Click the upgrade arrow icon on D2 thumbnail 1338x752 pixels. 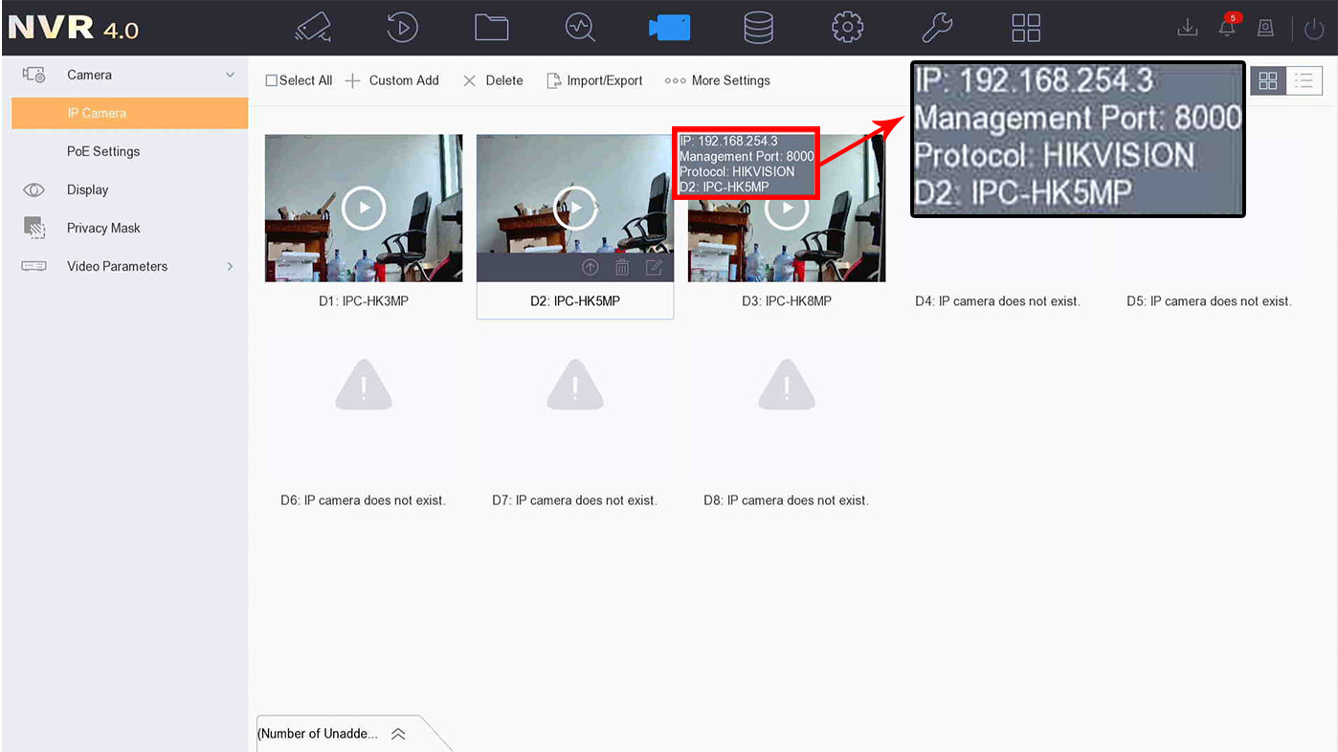click(591, 268)
